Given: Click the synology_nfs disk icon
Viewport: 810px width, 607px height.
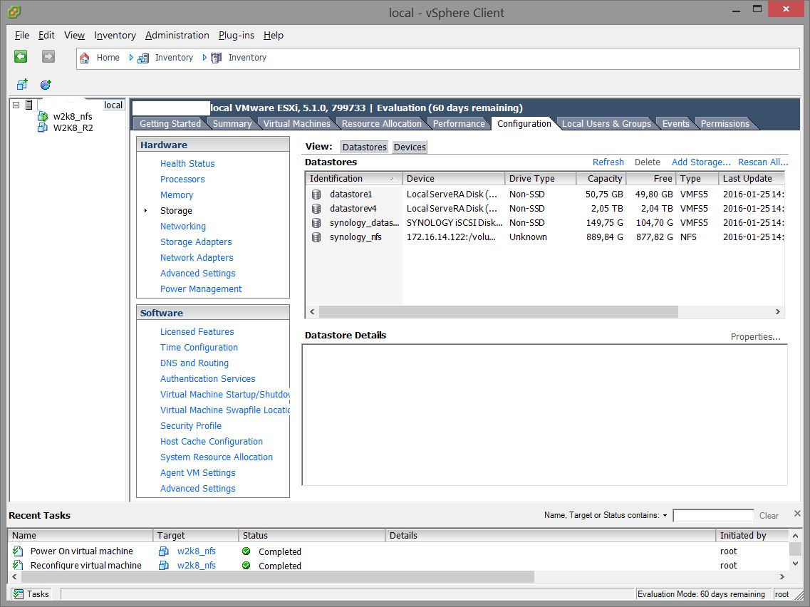Looking at the screenshot, I should (x=316, y=237).
